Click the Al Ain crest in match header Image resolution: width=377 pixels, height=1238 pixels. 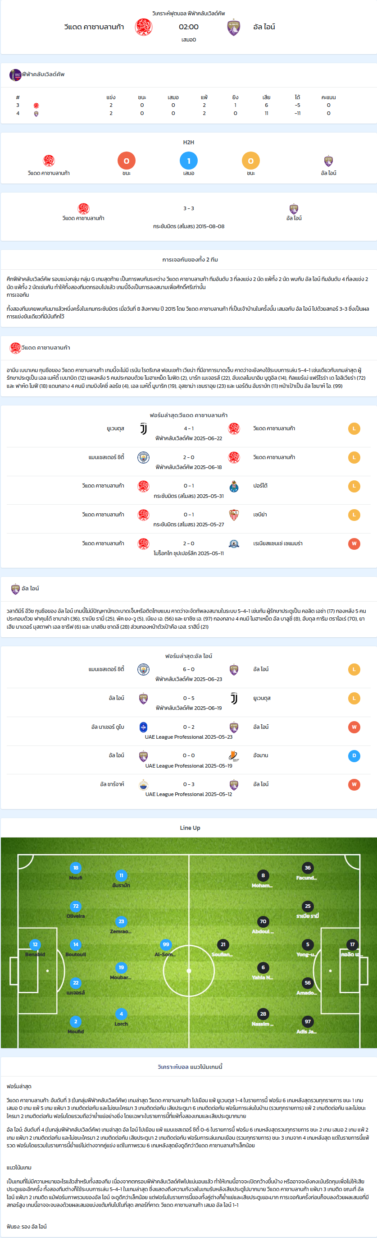pyautogui.click(x=234, y=27)
